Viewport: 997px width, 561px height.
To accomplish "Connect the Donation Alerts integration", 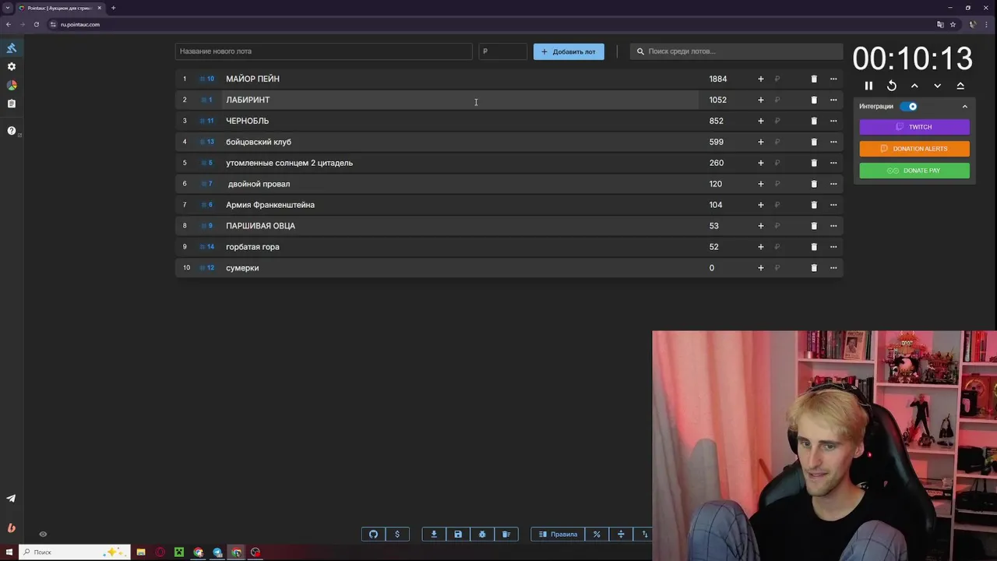I will tap(914, 149).
